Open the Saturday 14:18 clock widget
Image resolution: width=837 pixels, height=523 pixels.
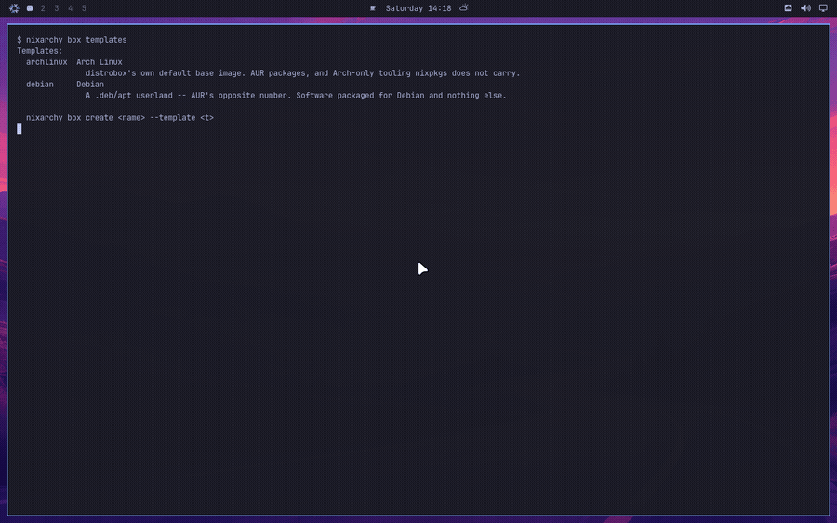click(x=418, y=8)
